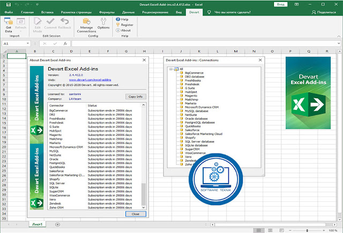Open the Формулы ribbon tab
Screen dimensions: 343x233
point(107,12)
